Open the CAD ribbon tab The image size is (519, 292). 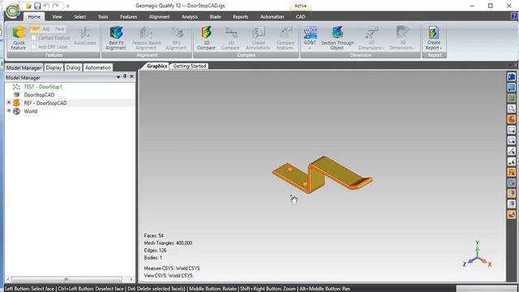[300, 16]
